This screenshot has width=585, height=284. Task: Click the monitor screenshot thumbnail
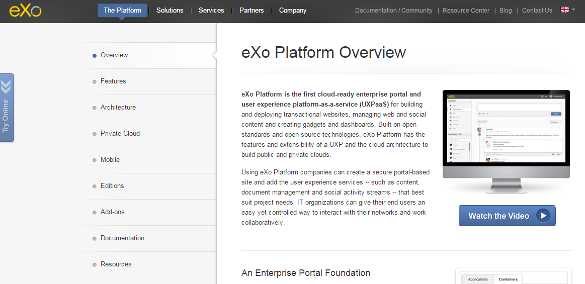[x=506, y=142]
